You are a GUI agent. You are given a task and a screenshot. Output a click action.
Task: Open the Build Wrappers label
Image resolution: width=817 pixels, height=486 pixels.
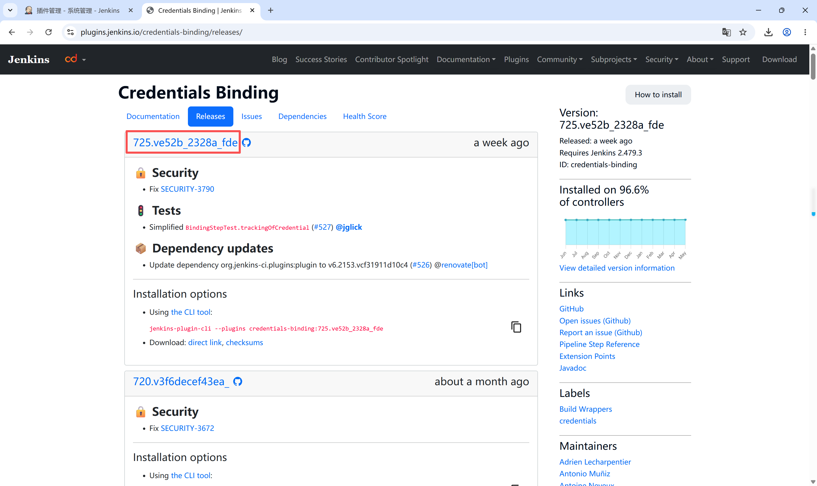point(586,409)
